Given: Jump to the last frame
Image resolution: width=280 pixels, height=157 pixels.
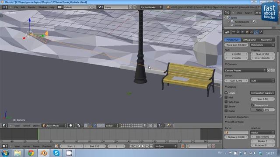Looking at the screenshot, I should coord(151,147).
